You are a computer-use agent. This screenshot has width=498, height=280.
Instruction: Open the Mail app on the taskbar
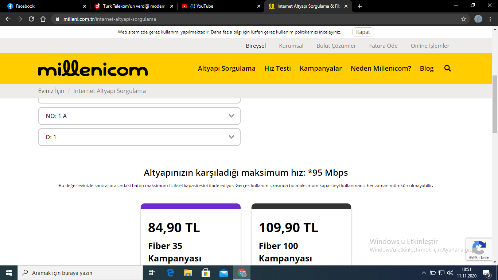[223, 273]
